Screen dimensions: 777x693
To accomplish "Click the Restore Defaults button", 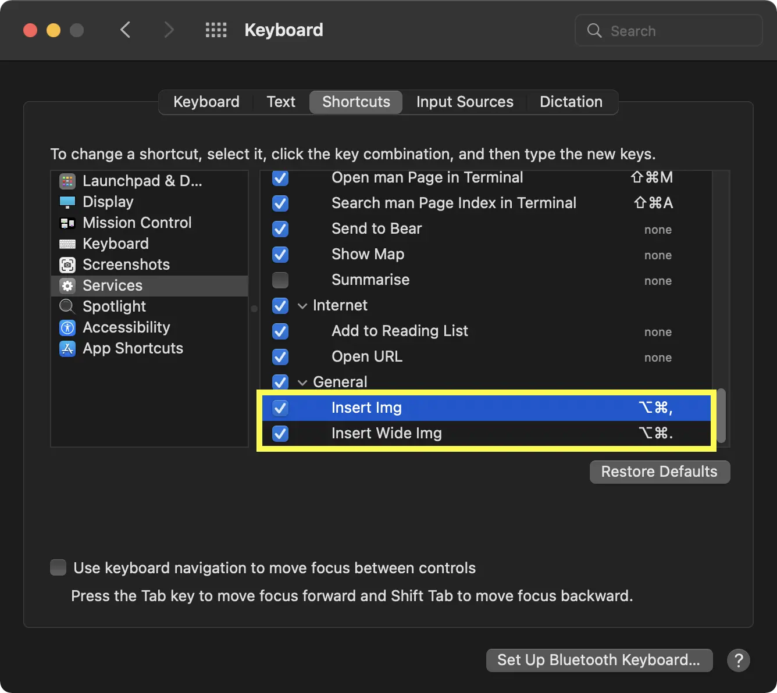I will point(659,471).
